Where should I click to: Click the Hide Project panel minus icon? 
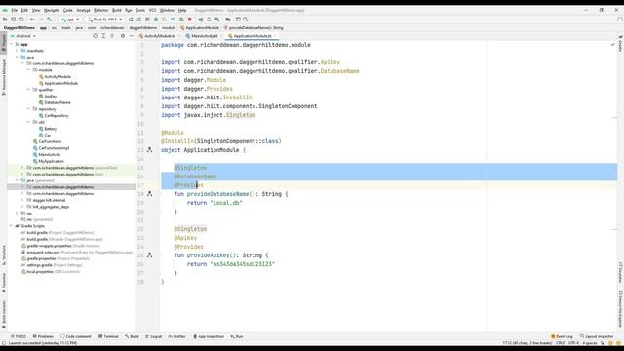pos(131,36)
